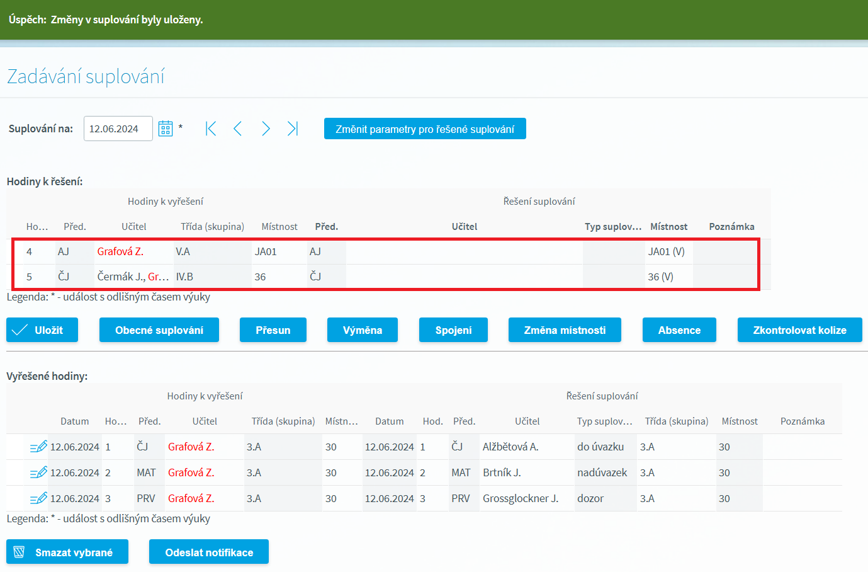Click the Spojení button
868x572 pixels.
453,330
